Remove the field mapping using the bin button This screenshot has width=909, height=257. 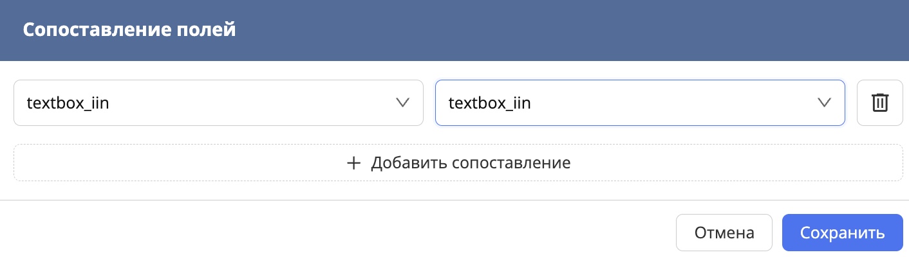pyautogui.click(x=880, y=103)
